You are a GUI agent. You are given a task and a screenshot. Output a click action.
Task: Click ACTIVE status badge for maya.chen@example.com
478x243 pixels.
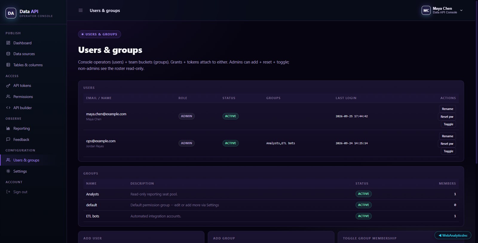click(x=231, y=116)
